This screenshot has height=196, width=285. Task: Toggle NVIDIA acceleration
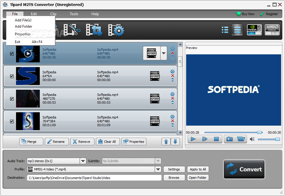tap(254, 30)
